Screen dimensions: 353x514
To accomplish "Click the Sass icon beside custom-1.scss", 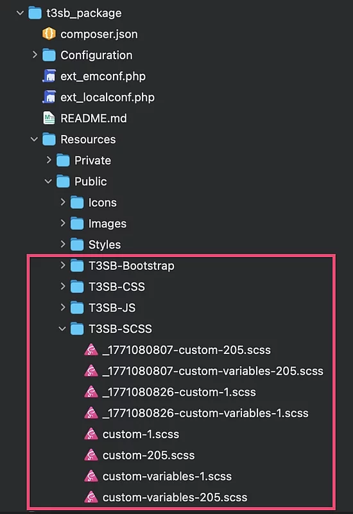I will pyautogui.click(x=91, y=434).
